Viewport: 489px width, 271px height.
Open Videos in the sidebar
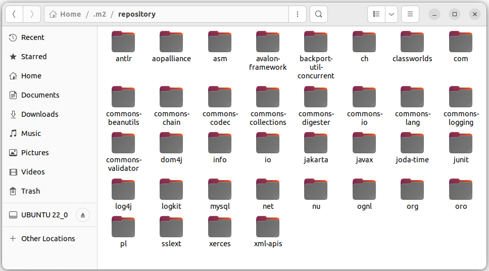pos(50,172)
